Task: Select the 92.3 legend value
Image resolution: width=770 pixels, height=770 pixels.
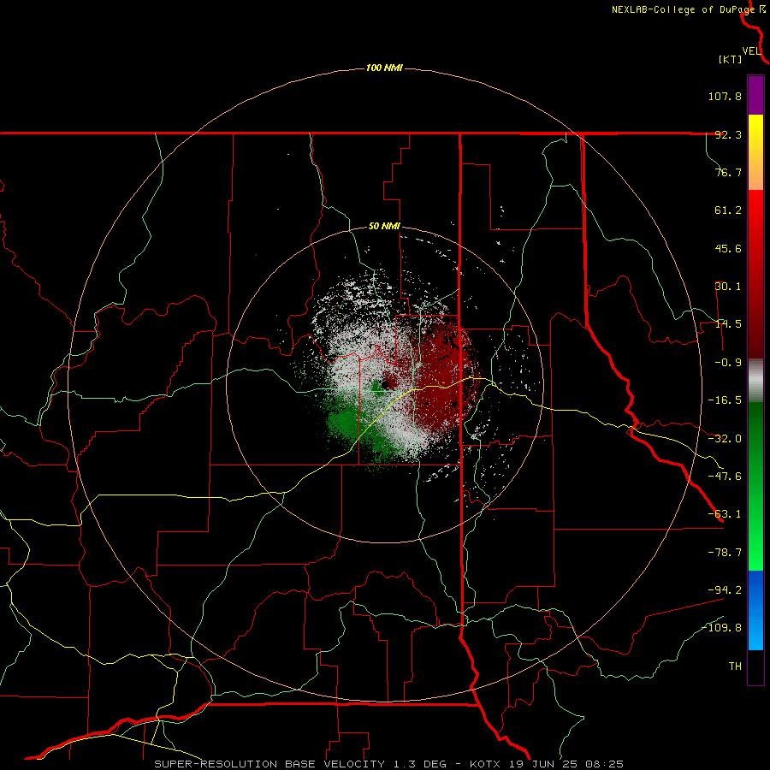Action: tap(728, 134)
